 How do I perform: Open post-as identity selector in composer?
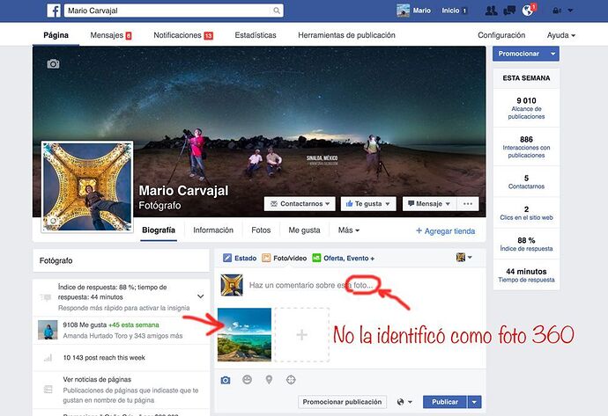(464, 257)
